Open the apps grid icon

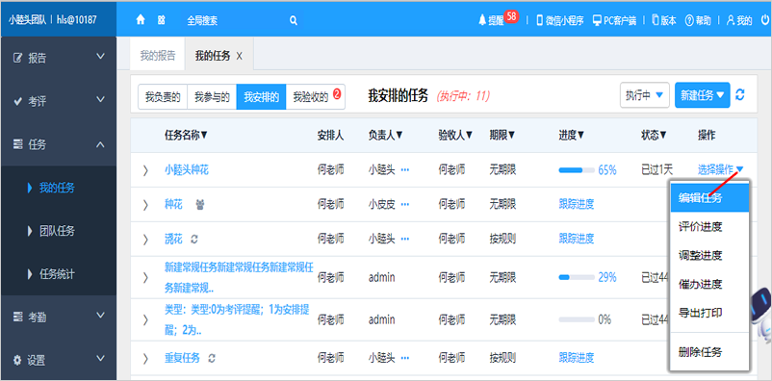pyautogui.click(x=161, y=20)
